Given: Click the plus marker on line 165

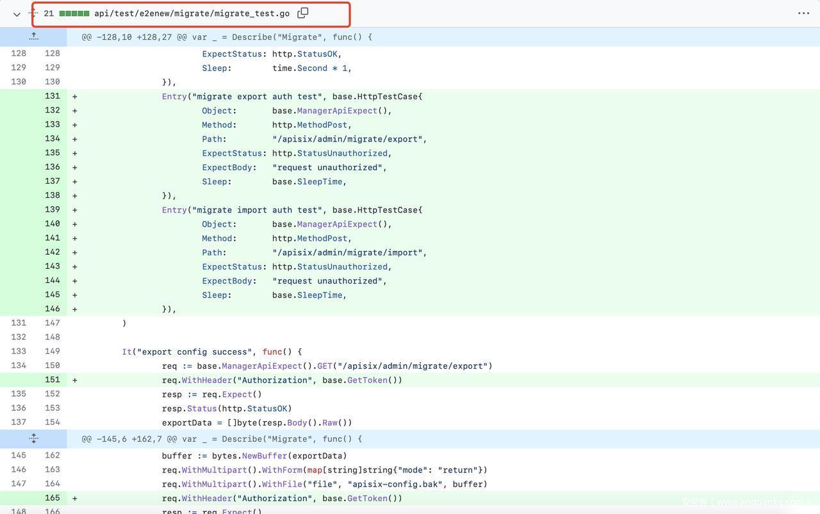Looking at the screenshot, I should (x=75, y=499).
